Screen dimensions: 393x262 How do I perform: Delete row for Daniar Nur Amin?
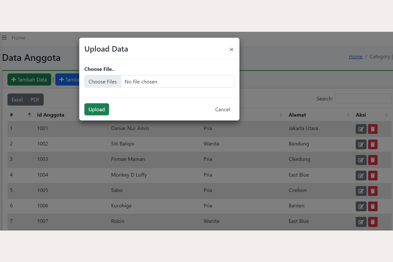coord(373,129)
